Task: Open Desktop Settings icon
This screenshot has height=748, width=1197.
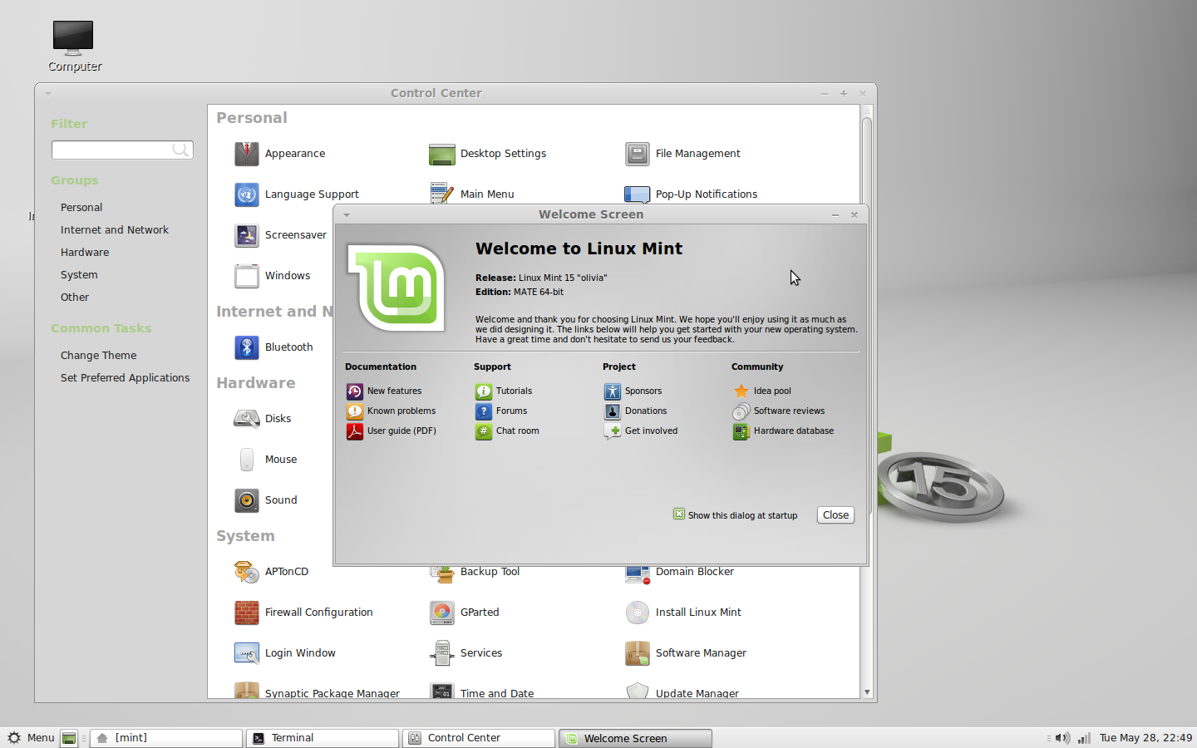Action: [x=442, y=154]
